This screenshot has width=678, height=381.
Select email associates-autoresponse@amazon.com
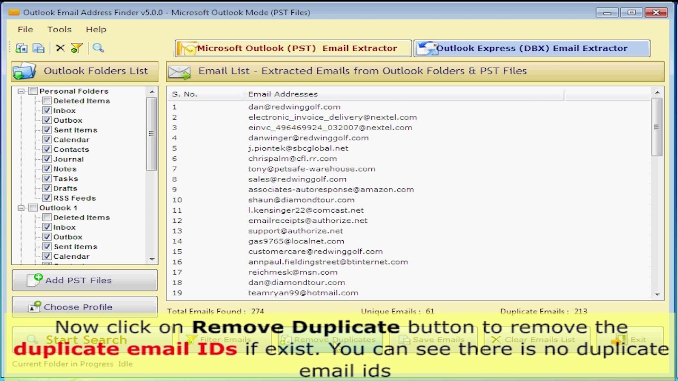tap(331, 189)
